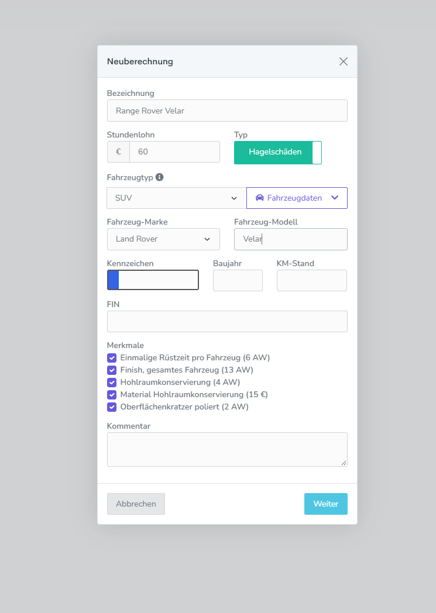
Task: Uncheck Oberflächenkratzer poliert (2 AW)
Action: (112, 407)
